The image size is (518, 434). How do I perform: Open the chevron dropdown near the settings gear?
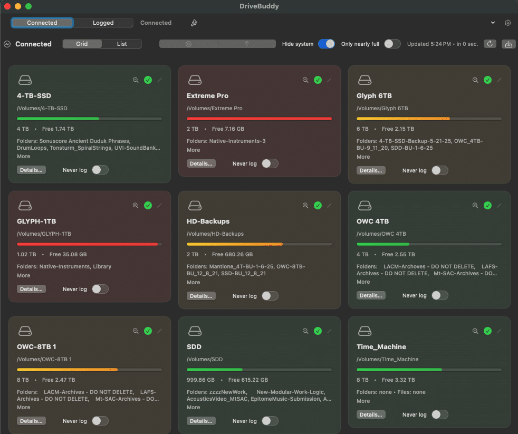click(492, 23)
